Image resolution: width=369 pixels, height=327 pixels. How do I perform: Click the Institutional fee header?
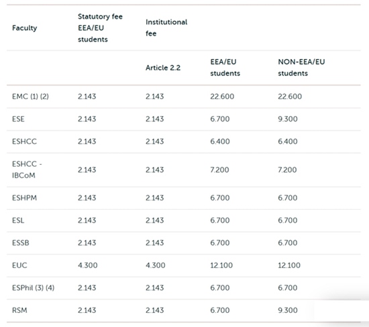tap(166, 27)
